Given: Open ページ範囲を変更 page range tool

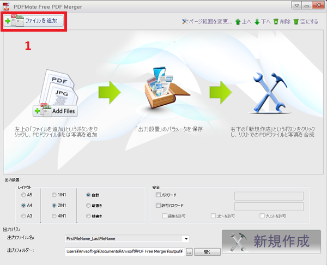Looking at the screenshot, I should [207, 21].
